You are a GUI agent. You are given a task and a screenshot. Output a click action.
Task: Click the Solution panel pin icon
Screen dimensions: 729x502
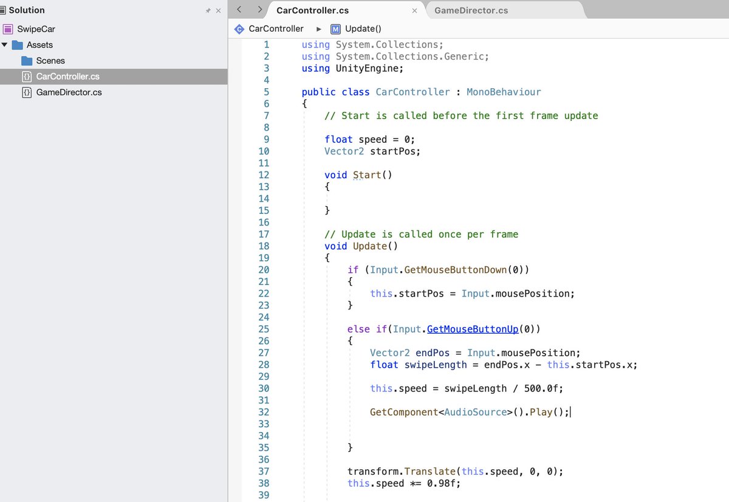click(x=208, y=11)
